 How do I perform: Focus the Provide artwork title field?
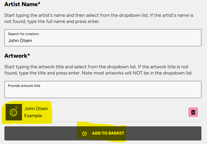[x=103, y=89]
